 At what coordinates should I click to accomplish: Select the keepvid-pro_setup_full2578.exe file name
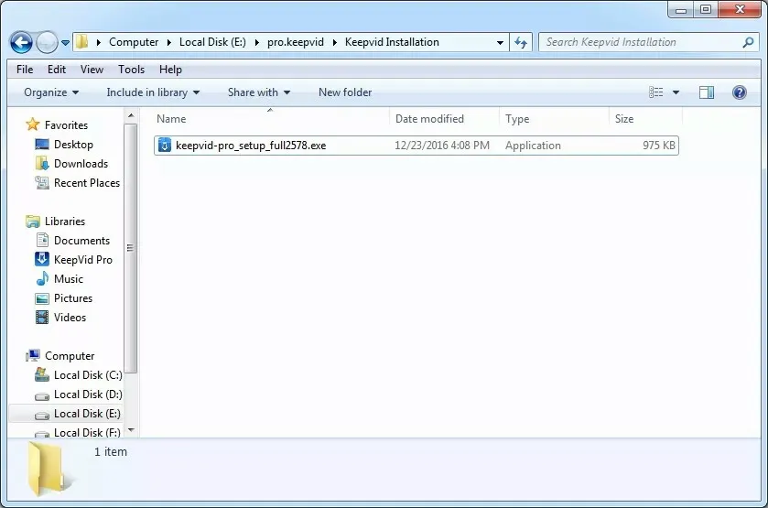tap(251, 146)
